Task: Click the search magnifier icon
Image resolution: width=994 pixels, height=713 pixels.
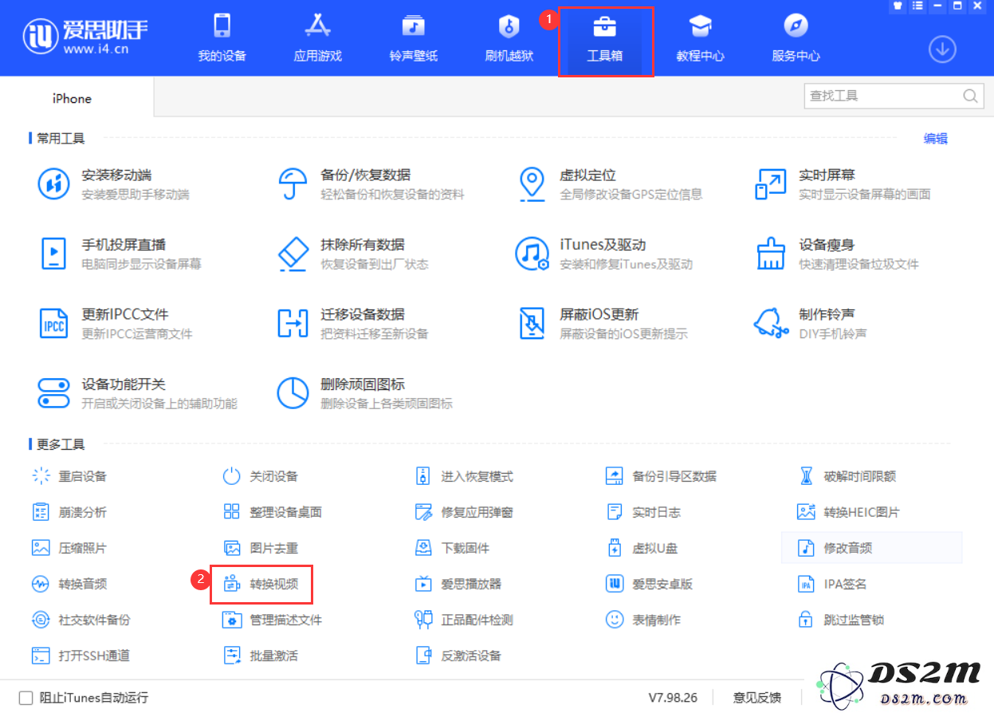Action: 970,96
